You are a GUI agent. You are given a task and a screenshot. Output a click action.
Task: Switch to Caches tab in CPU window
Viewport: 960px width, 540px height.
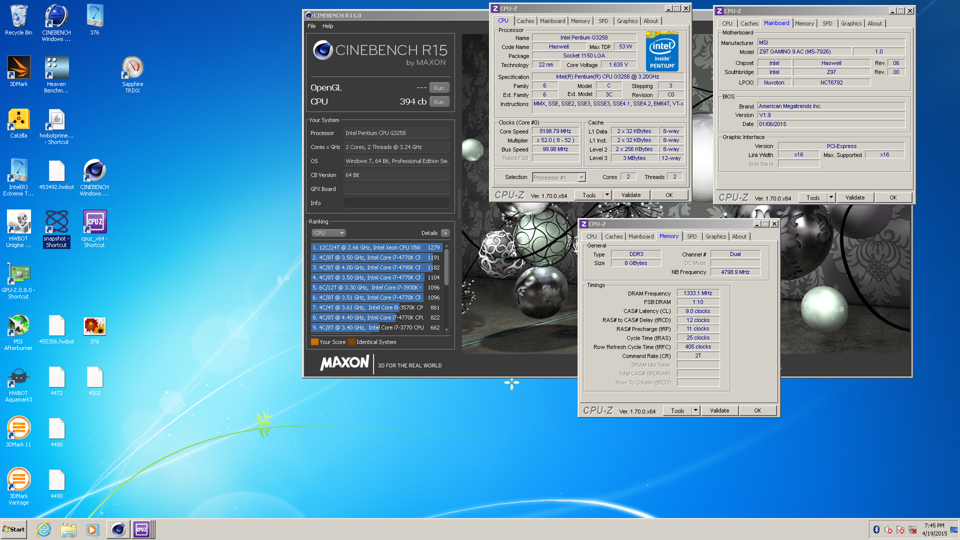pyautogui.click(x=525, y=21)
